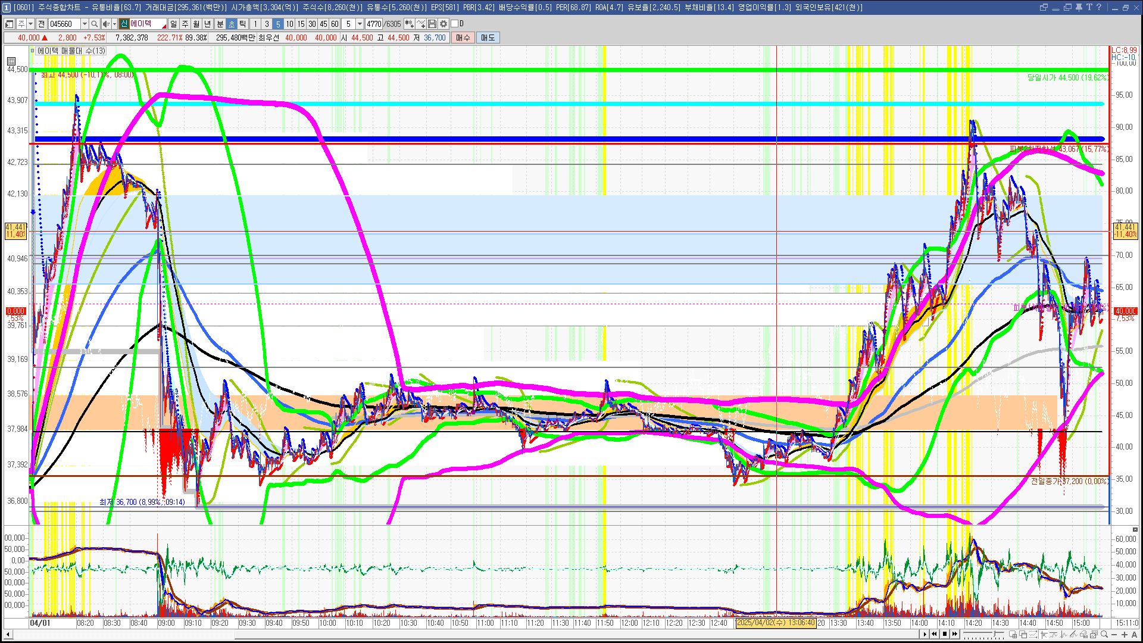Click the save chart floppy icon
The width and height of the screenshot is (1143, 643).
[432, 24]
